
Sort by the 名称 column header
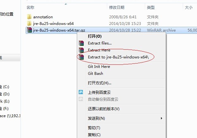(x=30, y=7)
